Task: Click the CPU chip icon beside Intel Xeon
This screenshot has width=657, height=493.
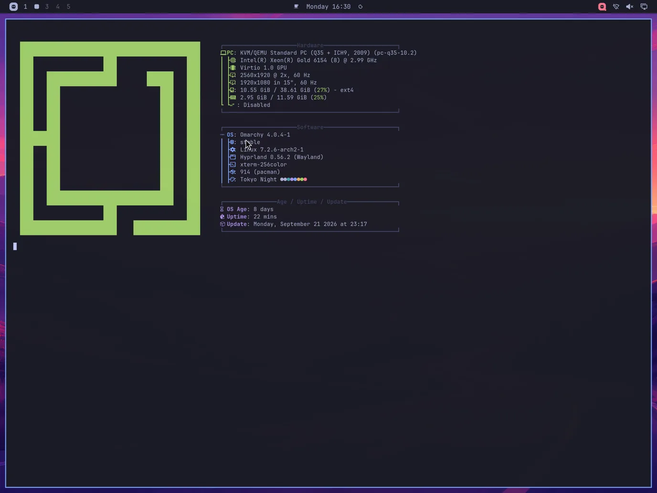Action: tap(233, 60)
